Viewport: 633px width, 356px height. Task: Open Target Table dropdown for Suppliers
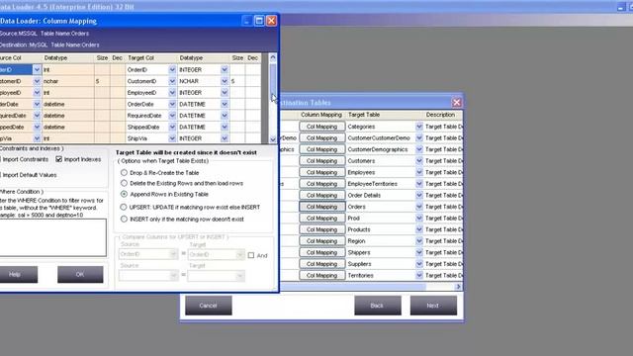coord(419,264)
